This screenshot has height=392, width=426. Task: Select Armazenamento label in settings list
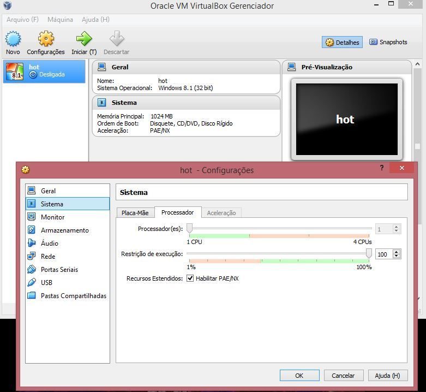click(x=65, y=230)
